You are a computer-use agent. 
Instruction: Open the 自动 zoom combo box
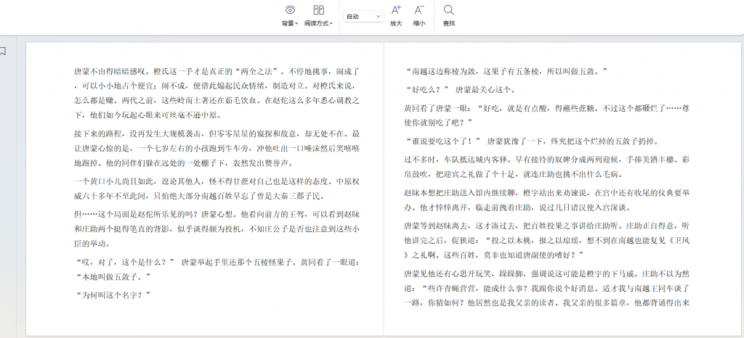[364, 16]
